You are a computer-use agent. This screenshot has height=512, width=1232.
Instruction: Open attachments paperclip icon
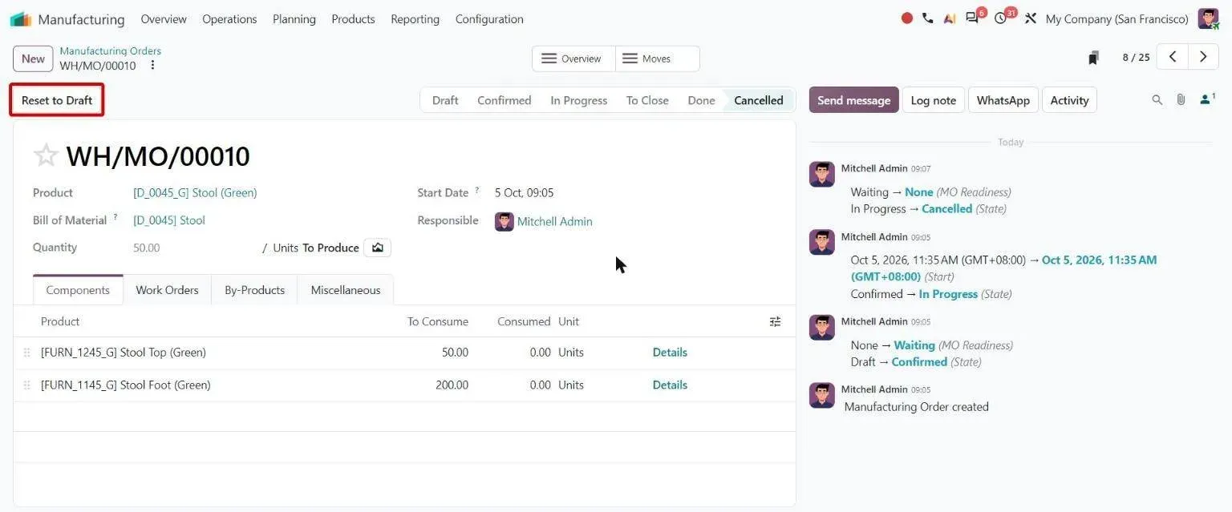pos(1181,100)
